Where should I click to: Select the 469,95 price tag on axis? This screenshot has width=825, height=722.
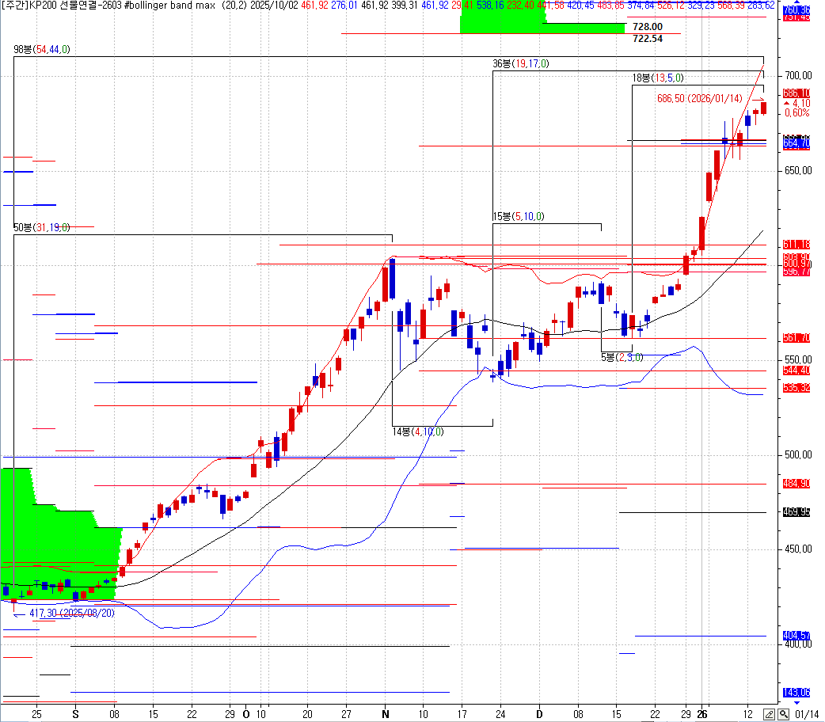coord(796,512)
